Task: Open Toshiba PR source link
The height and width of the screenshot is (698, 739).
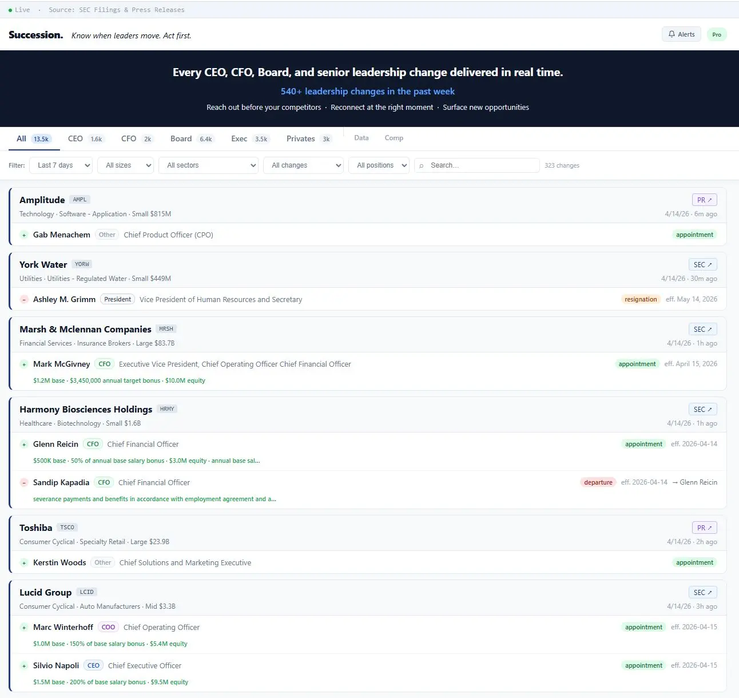Action: (x=704, y=528)
